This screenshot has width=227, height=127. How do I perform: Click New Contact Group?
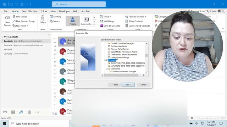click(x=24, y=21)
